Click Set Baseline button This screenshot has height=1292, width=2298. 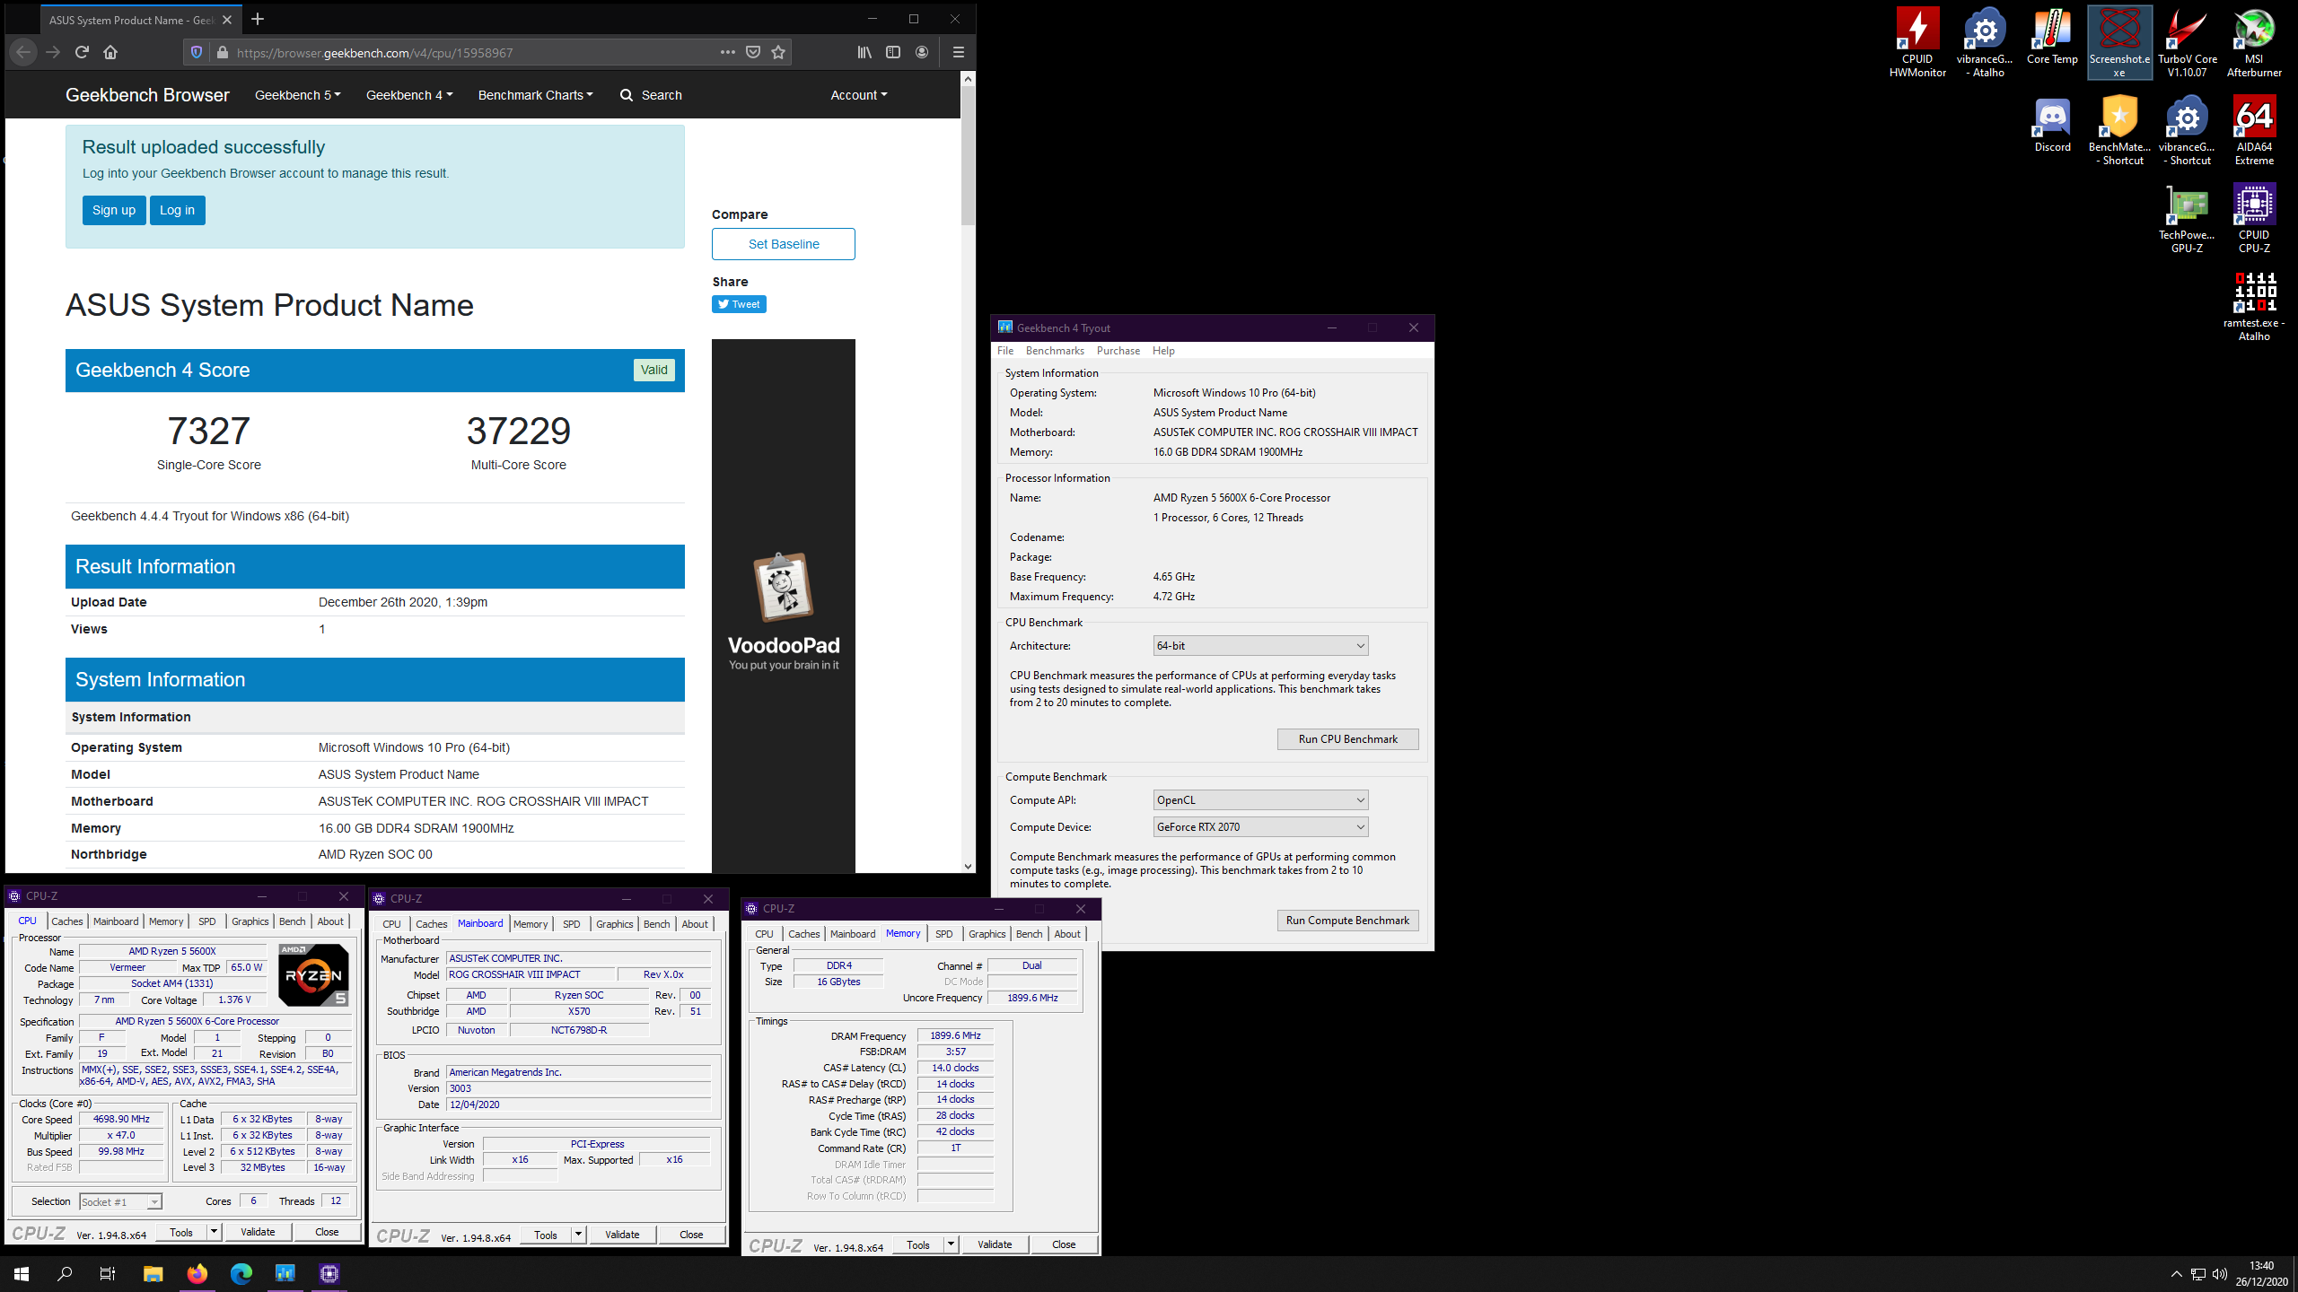click(784, 244)
